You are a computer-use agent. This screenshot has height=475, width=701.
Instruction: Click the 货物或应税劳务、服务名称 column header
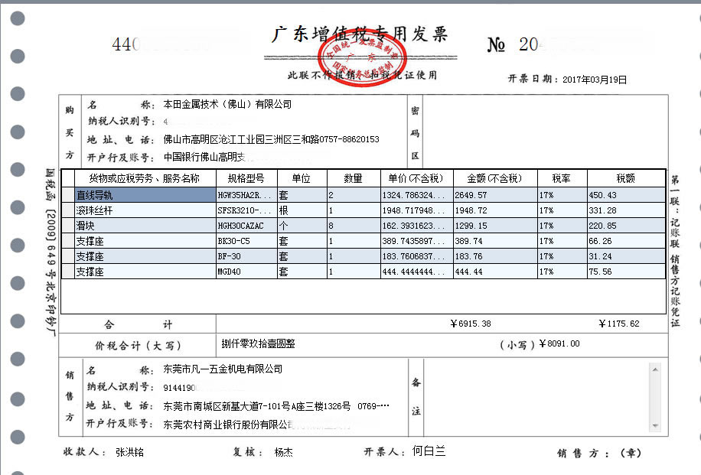(145, 178)
